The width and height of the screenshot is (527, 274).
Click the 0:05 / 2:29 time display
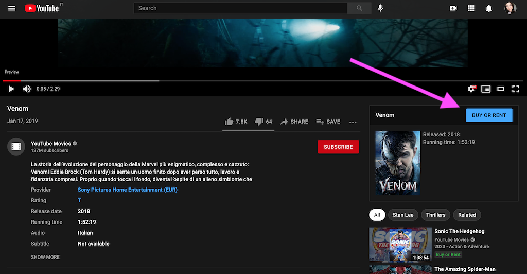click(48, 89)
